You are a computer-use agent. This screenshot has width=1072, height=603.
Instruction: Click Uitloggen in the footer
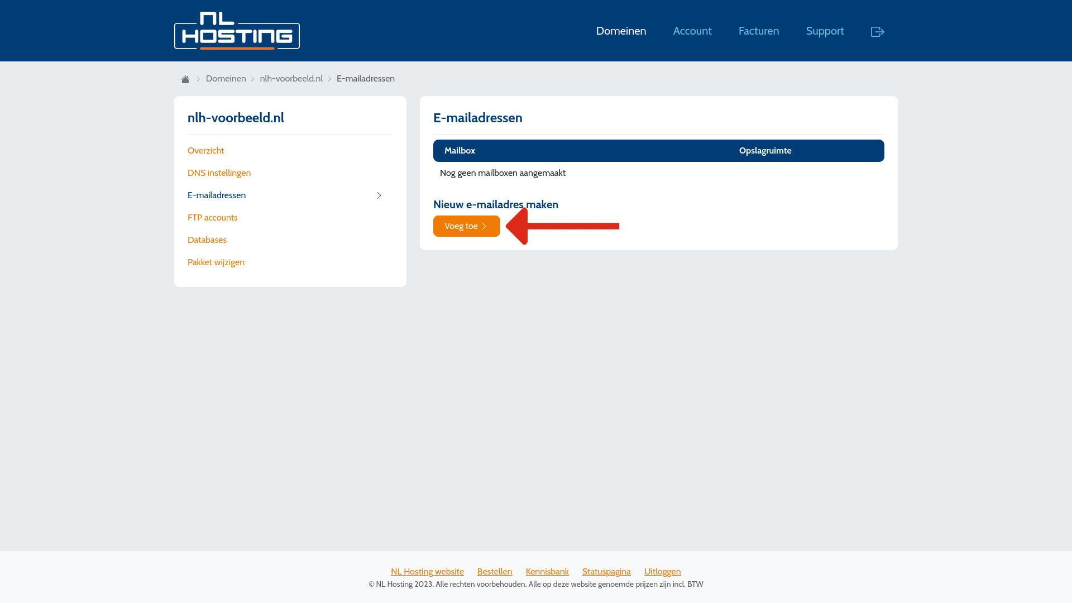pyautogui.click(x=663, y=572)
